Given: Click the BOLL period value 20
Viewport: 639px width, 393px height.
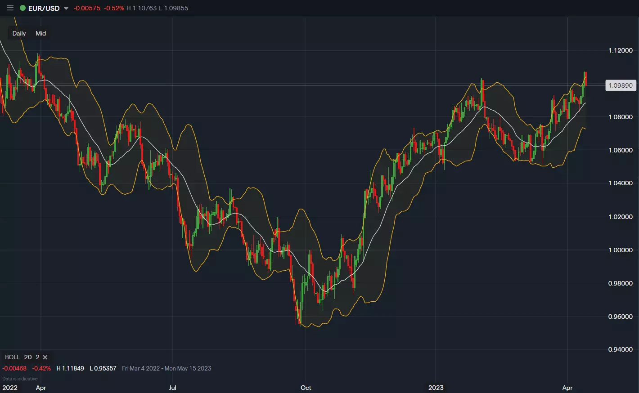Looking at the screenshot, I should coord(28,357).
